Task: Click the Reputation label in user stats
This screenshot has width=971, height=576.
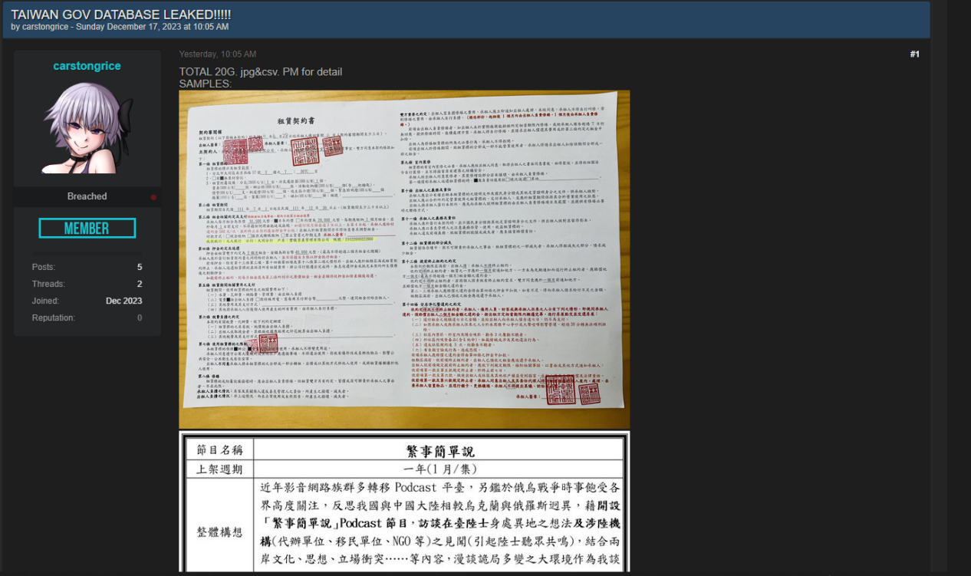Action: 54,318
